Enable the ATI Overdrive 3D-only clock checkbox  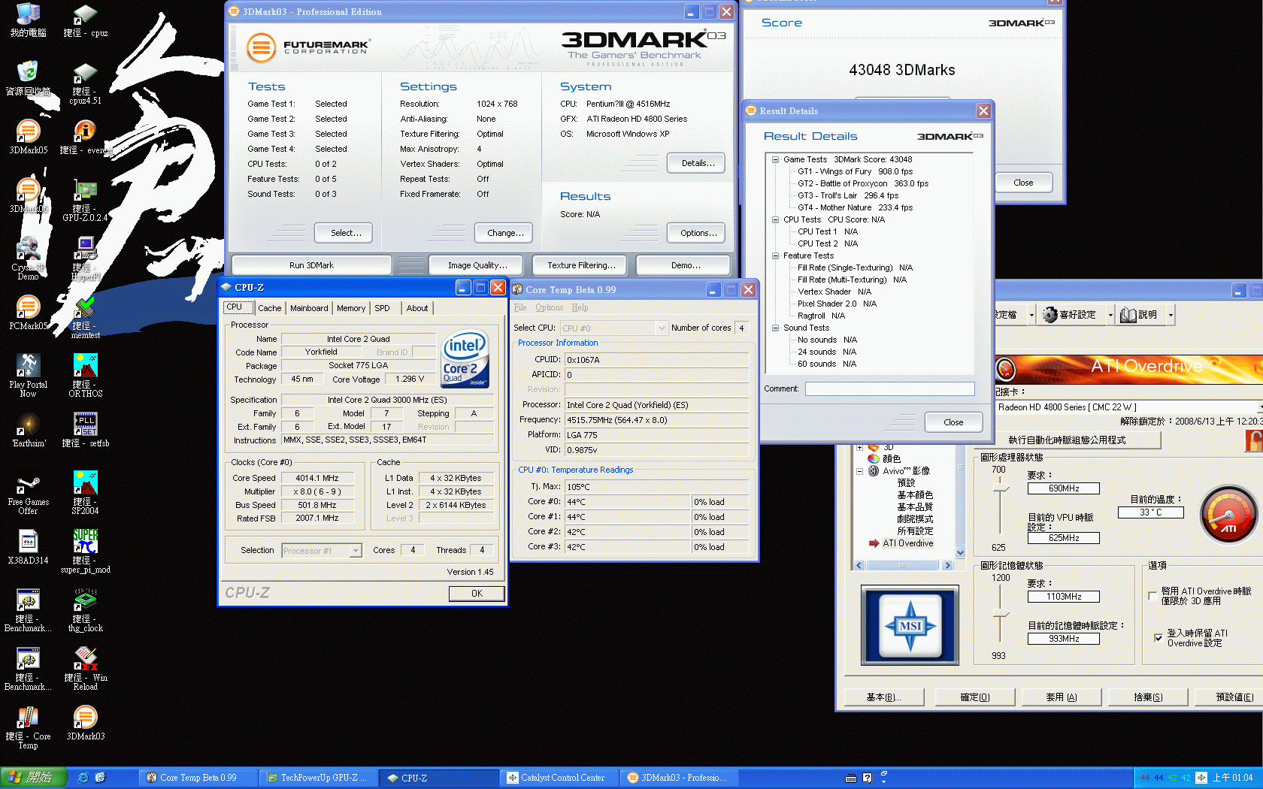coord(1152,596)
